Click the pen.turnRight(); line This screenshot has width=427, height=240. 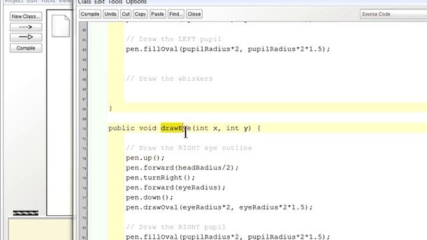coord(160,178)
